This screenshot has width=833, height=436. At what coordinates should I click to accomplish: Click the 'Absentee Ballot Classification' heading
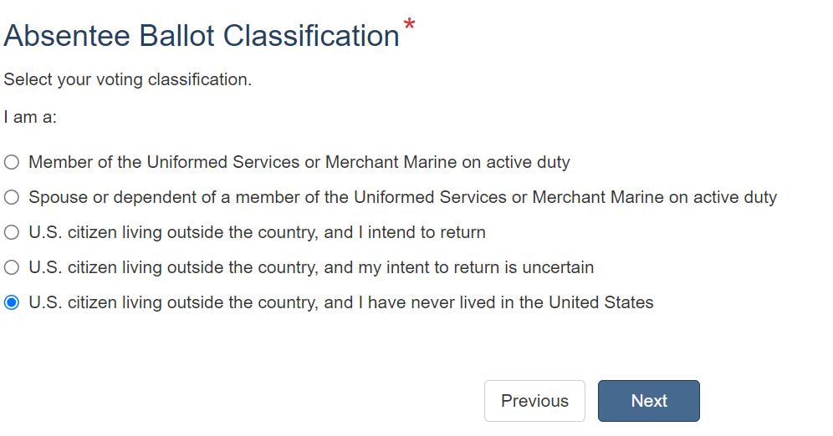pos(202,36)
